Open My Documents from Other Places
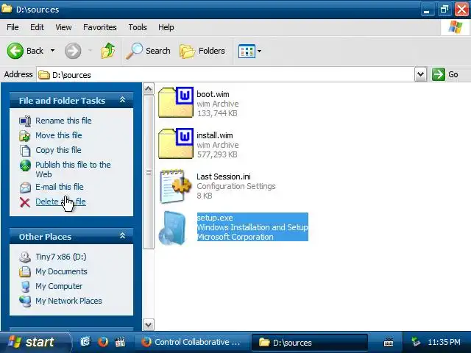This screenshot has height=353, width=471. 61,271
